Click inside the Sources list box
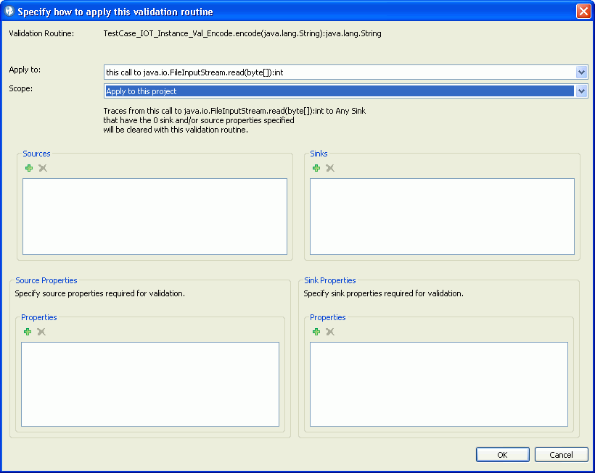595x473 pixels. (155, 217)
